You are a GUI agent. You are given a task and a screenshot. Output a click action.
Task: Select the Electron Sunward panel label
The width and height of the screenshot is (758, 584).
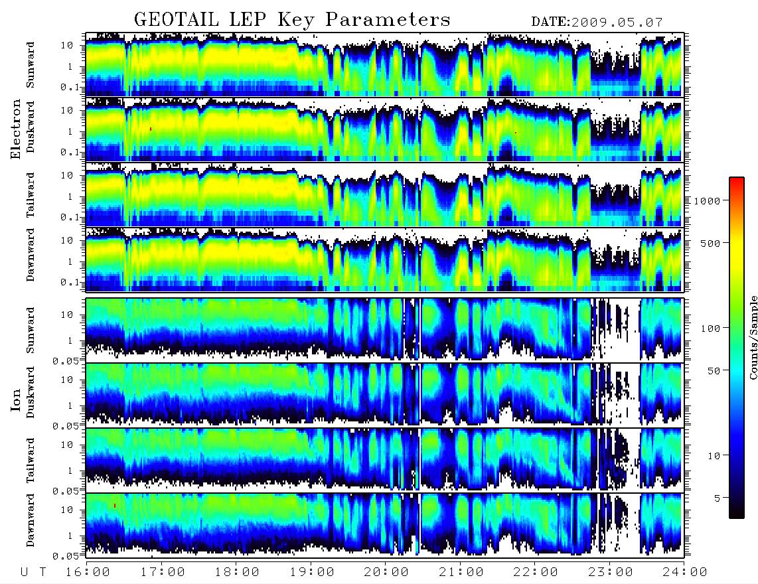click(31, 65)
